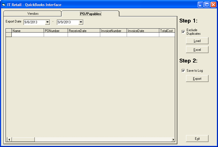Click the Name column header

pyautogui.click(x=28, y=31)
